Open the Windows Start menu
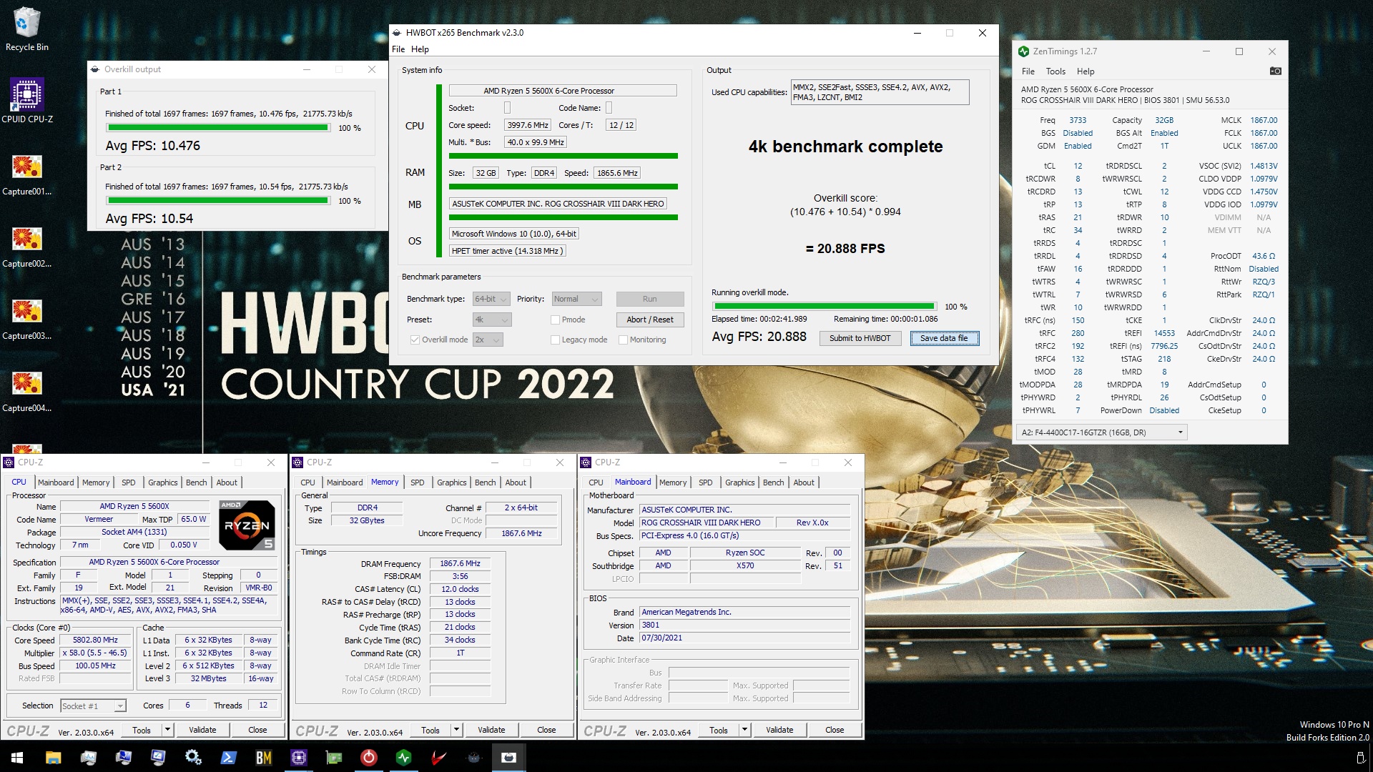The image size is (1373, 772). [17, 758]
